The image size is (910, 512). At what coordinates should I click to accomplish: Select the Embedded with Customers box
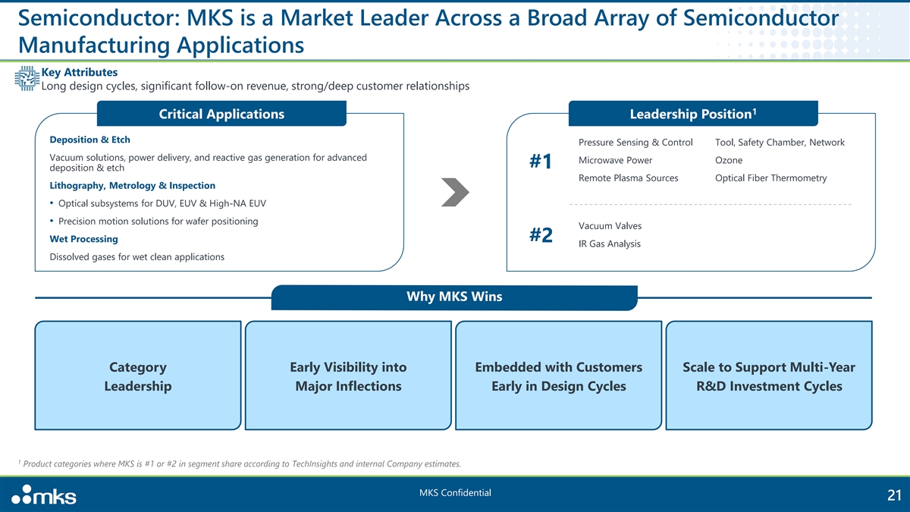point(558,376)
